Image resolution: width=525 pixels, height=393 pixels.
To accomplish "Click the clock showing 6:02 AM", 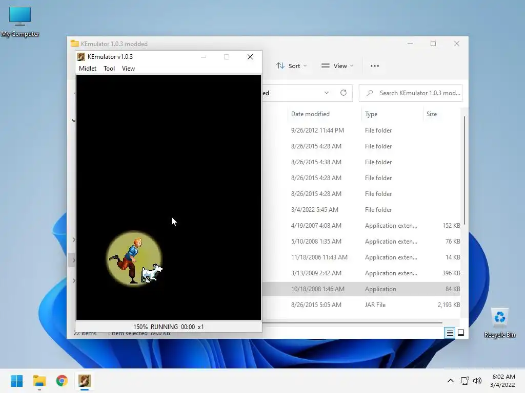I will [502, 381].
